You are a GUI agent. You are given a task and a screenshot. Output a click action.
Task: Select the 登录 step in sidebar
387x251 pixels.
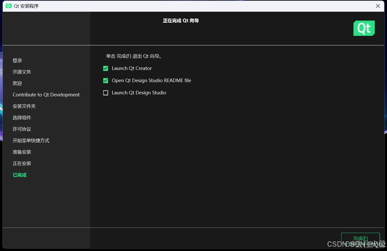(17, 61)
